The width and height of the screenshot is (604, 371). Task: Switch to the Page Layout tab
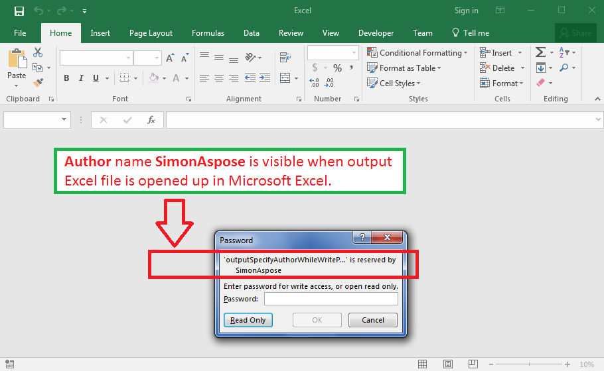click(151, 33)
